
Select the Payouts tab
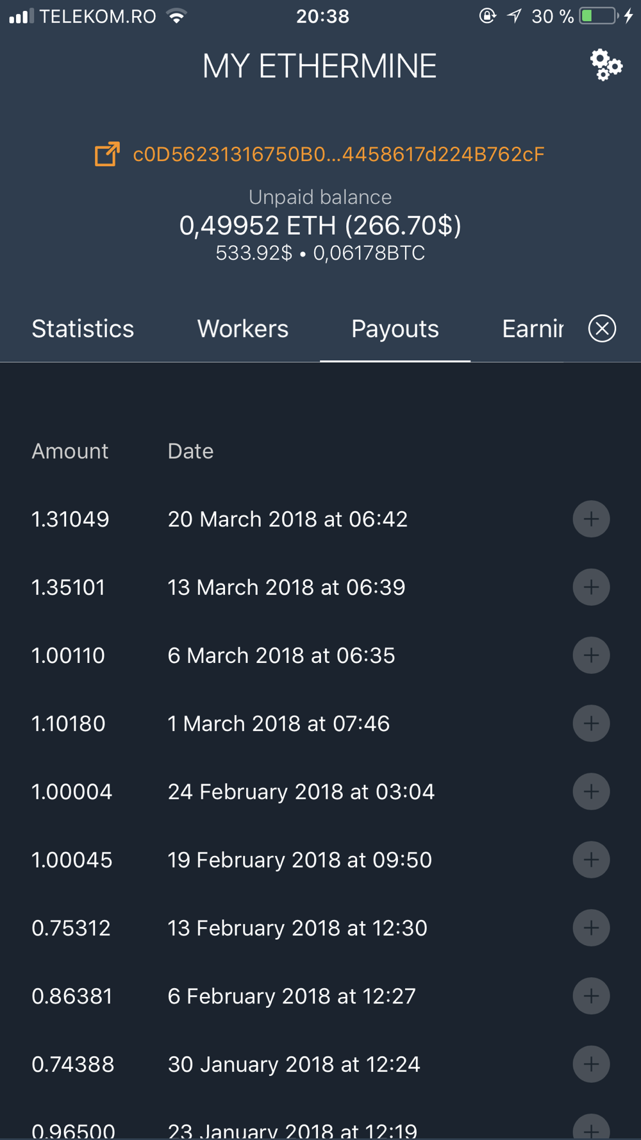pyautogui.click(x=395, y=328)
